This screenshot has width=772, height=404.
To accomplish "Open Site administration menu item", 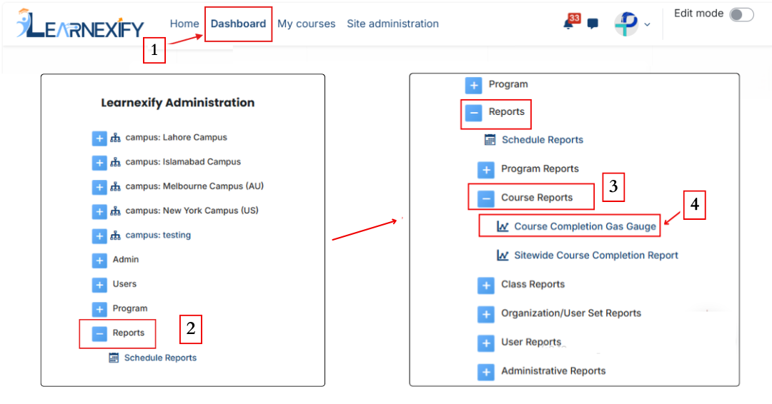I will tap(392, 24).
